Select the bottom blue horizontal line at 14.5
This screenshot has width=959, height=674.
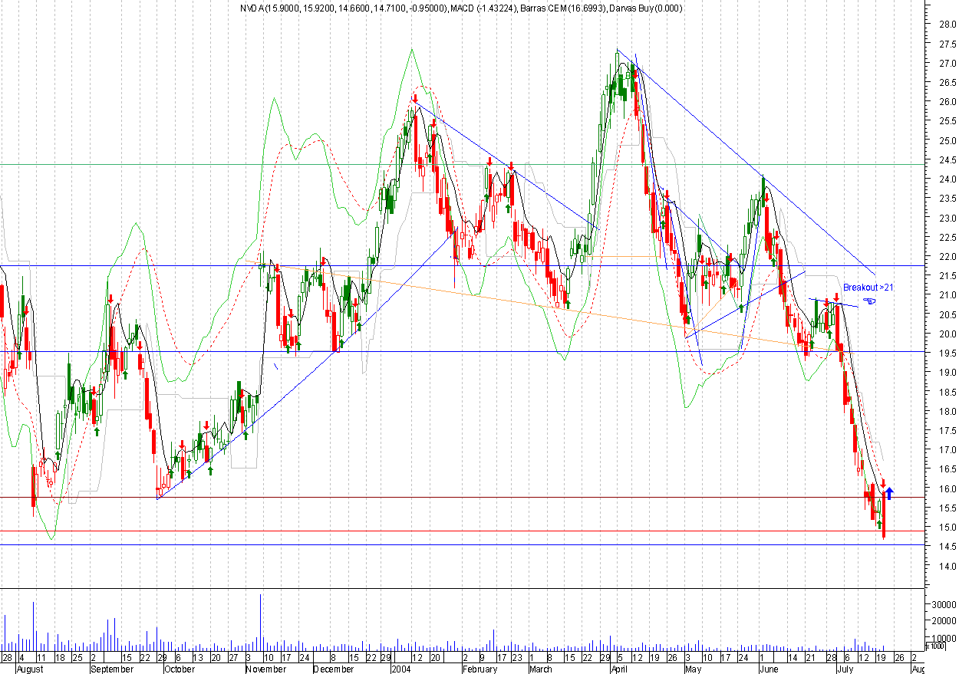pyautogui.click(x=460, y=545)
